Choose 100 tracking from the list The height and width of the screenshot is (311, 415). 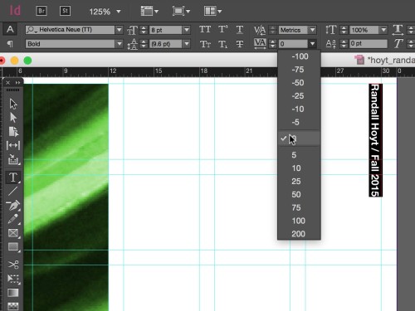coord(299,221)
